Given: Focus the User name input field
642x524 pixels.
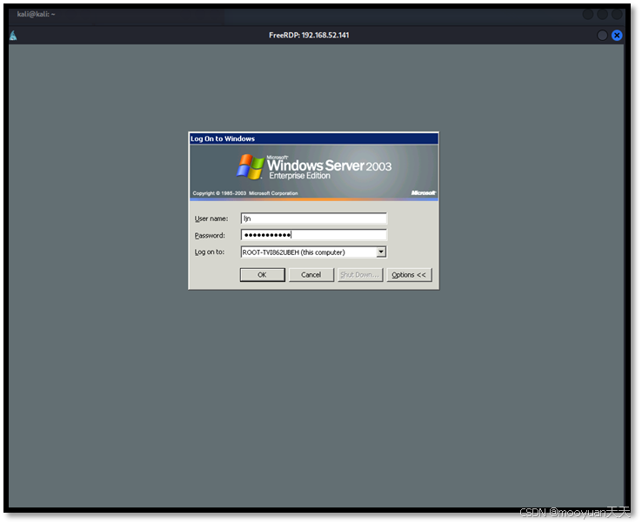Looking at the screenshot, I should [314, 218].
